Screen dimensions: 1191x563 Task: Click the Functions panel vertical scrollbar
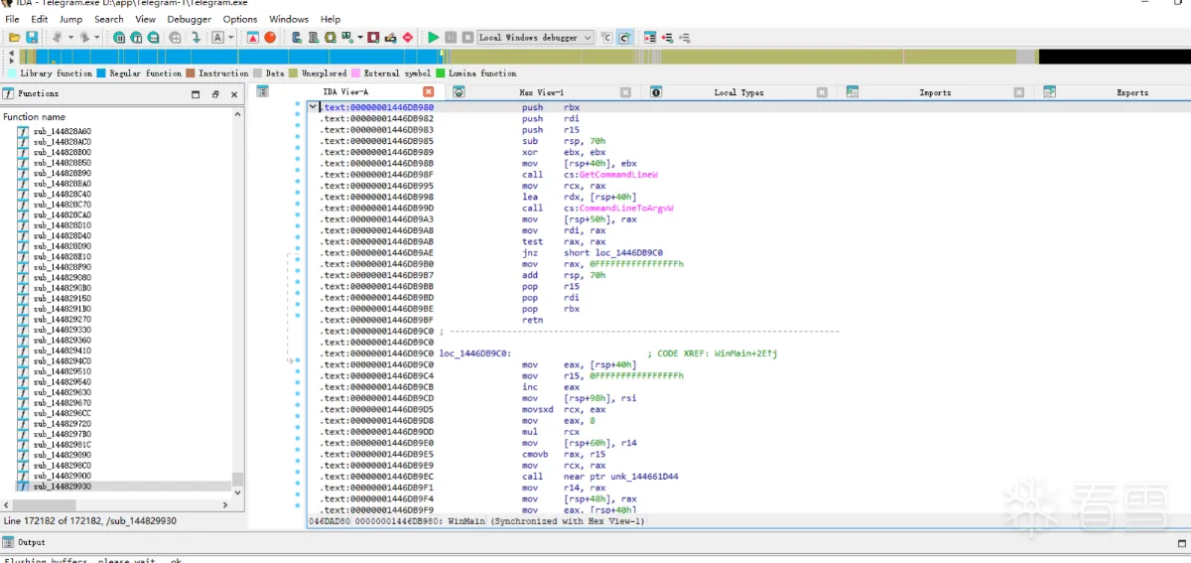tap(237, 298)
